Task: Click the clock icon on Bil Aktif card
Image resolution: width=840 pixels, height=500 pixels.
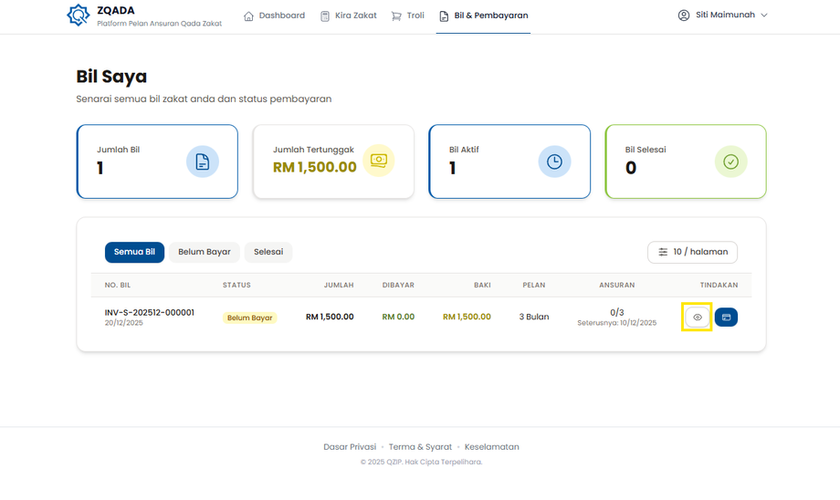Action: (x=554, y=161)
